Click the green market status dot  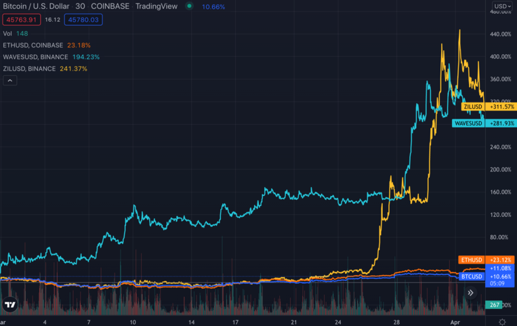[x=189, y=6]
